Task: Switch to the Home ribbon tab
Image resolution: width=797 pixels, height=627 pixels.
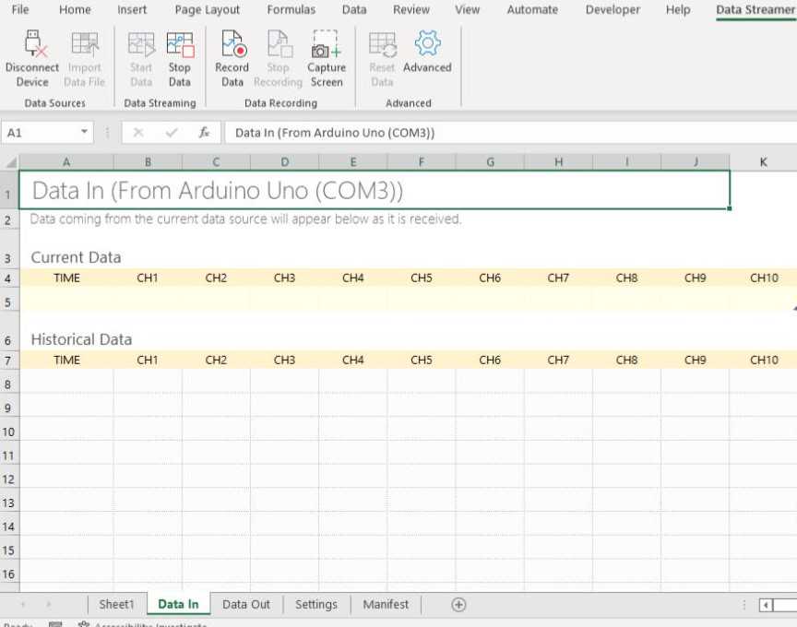Action: coord(75,9)
